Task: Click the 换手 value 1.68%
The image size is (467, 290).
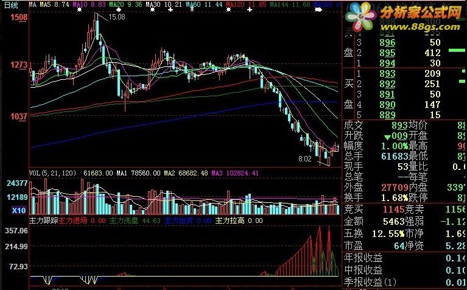Action: tap(395, 197)
